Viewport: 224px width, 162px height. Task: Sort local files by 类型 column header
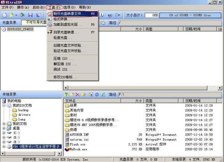pos(161,101)
